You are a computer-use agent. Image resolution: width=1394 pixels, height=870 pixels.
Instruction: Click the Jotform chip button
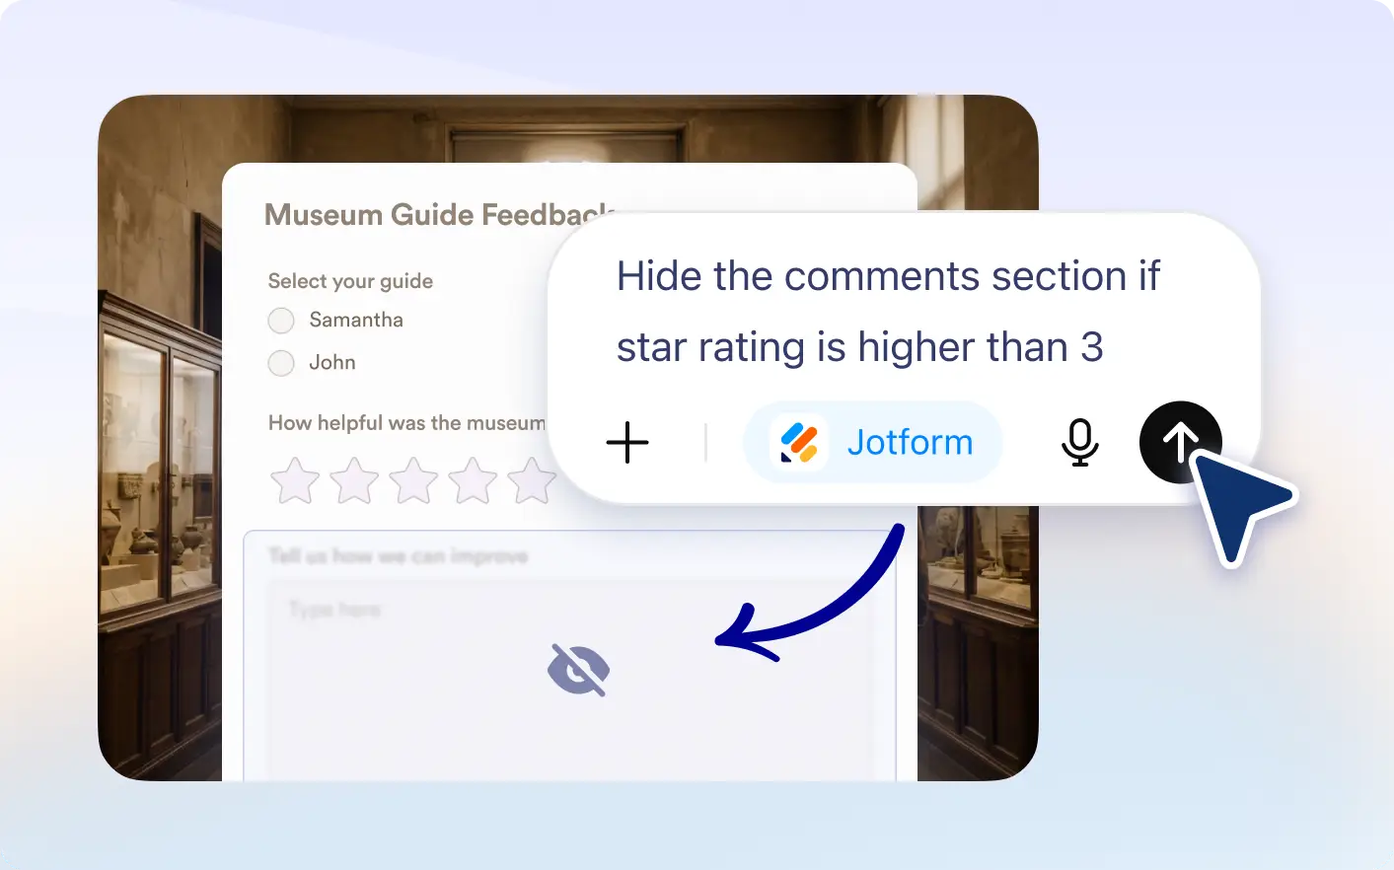point(872,442)
